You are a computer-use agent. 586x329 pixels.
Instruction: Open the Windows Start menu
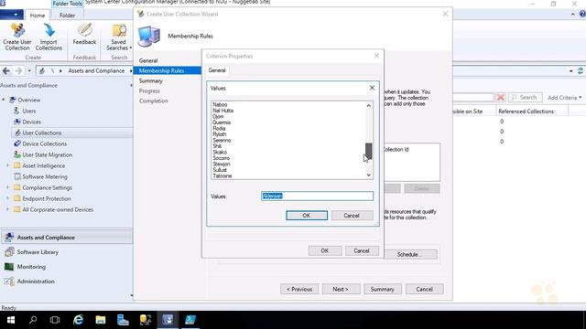coord(11,320)
